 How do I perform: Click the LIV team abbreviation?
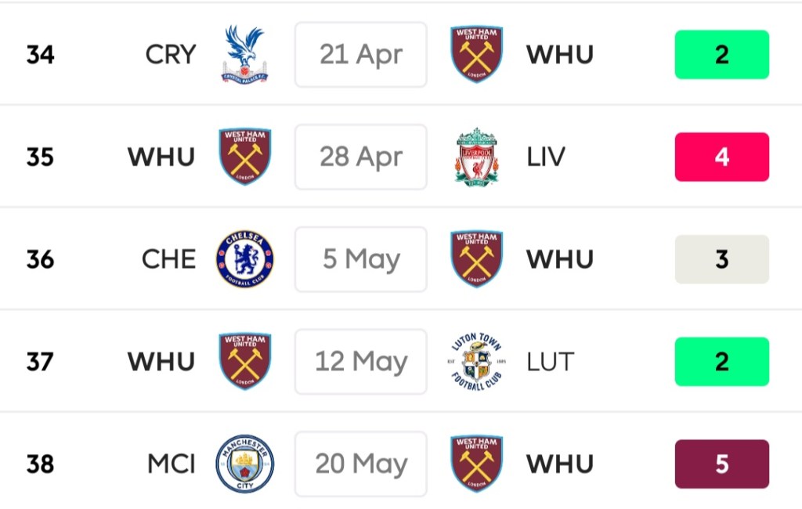pos(546,157)
